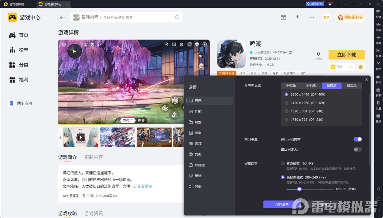Toggle window auto-rotate switch off
The image size is (383, 218).
point(358,139)
